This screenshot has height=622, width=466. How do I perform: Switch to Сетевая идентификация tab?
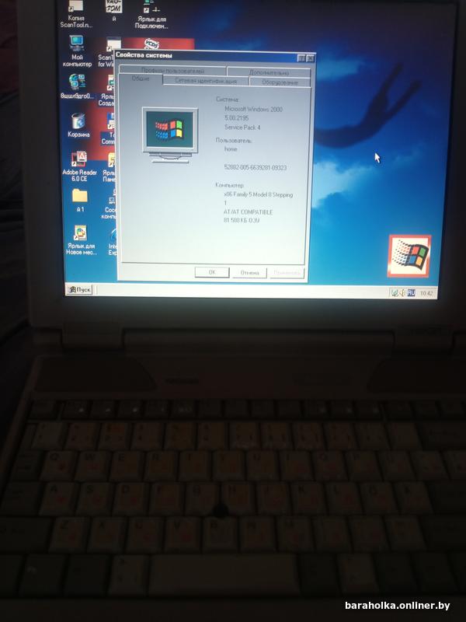(206, 81)
